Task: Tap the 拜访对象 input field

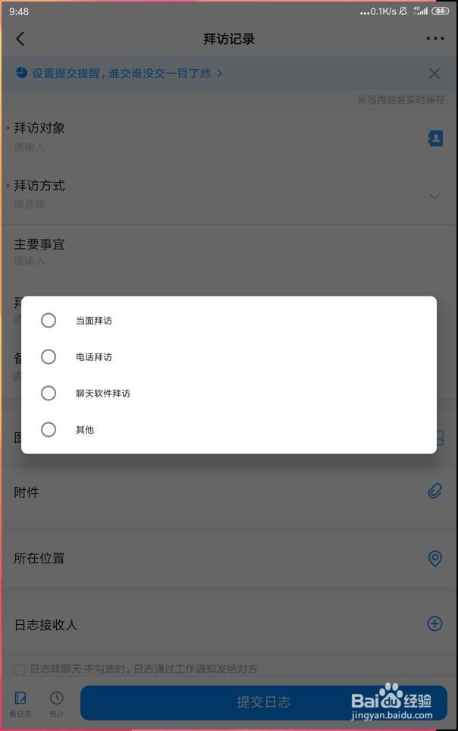Action: pyautogui.click(x=212, y=147)
